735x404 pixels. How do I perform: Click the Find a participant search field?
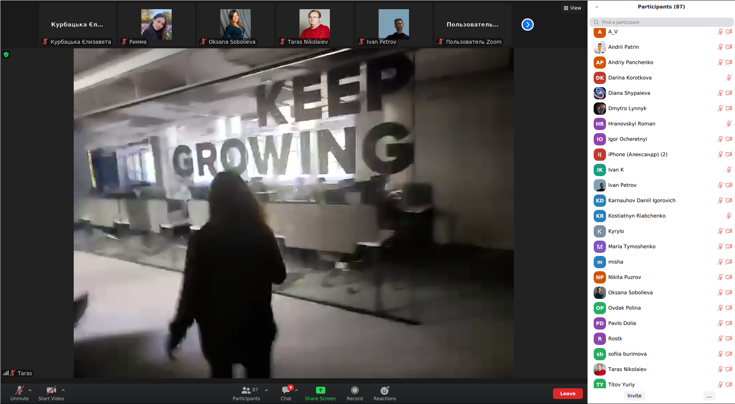(x=661, y=22)
